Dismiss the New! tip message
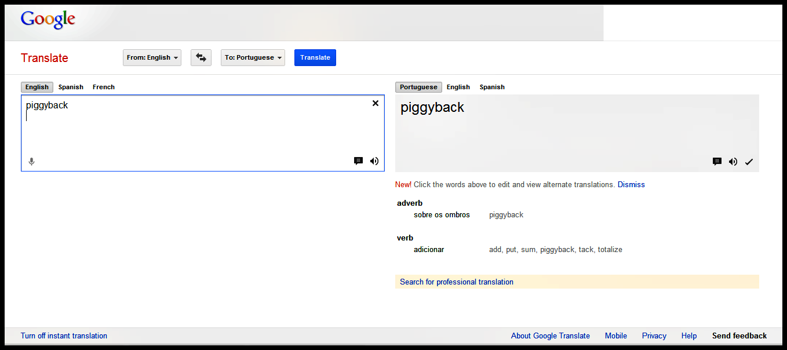Screen dimensions: 787x350 tap(631, 184)
